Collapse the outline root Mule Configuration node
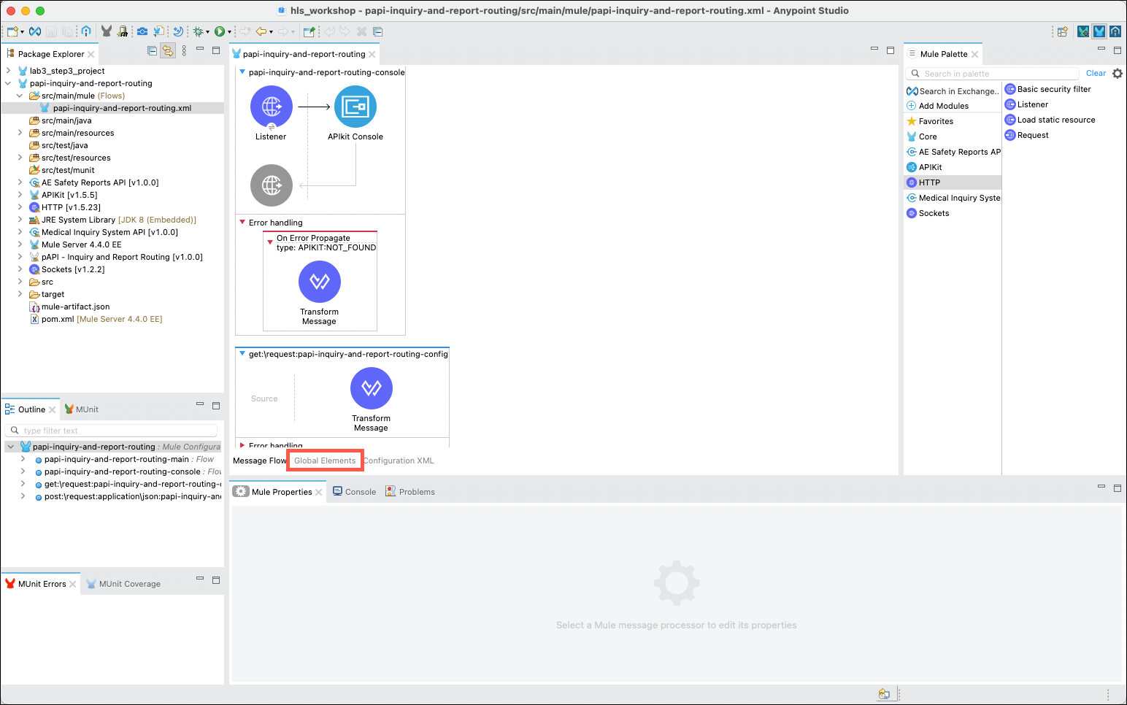 click(x=11, y=447)
